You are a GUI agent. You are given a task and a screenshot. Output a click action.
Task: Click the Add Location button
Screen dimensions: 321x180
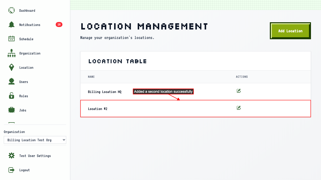coord(290,31)
